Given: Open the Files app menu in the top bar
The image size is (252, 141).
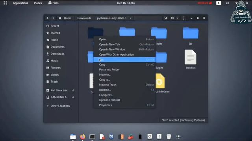Looking at the screenshot, I should 54,3.
